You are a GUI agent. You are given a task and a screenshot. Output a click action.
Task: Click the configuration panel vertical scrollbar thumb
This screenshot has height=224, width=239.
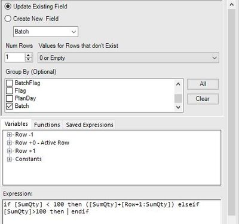(x=232, y=112)
